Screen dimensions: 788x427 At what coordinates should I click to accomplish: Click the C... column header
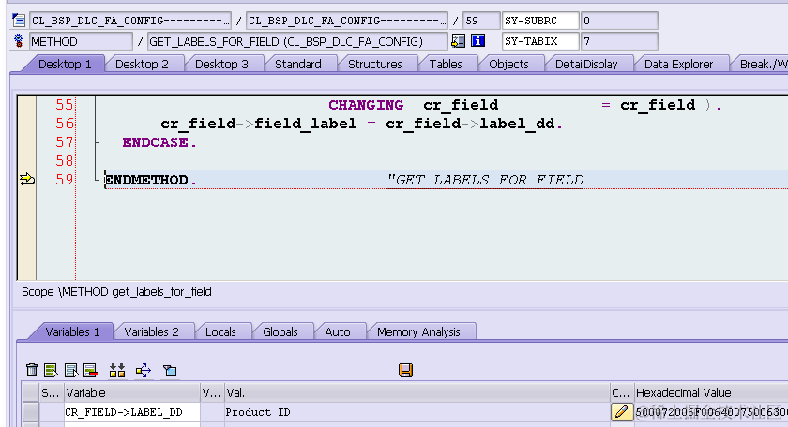(x=622, y=392)
